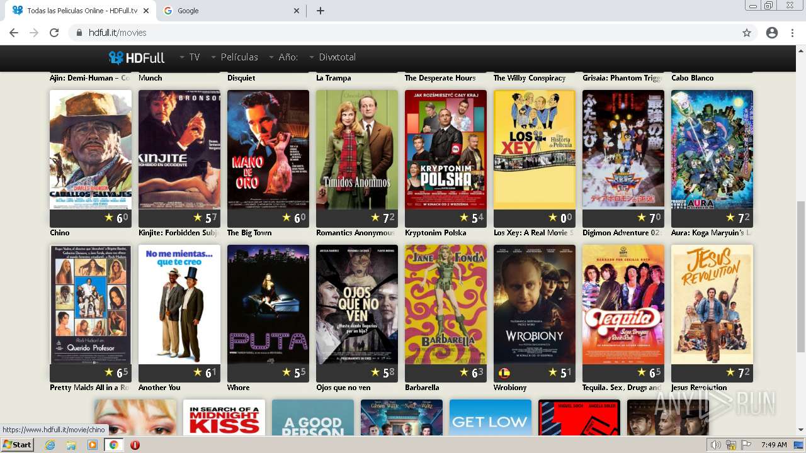Open Chino movie poster
Image resolution: width=806 pixels, height=453 pixels.
(x=91, y=150)
